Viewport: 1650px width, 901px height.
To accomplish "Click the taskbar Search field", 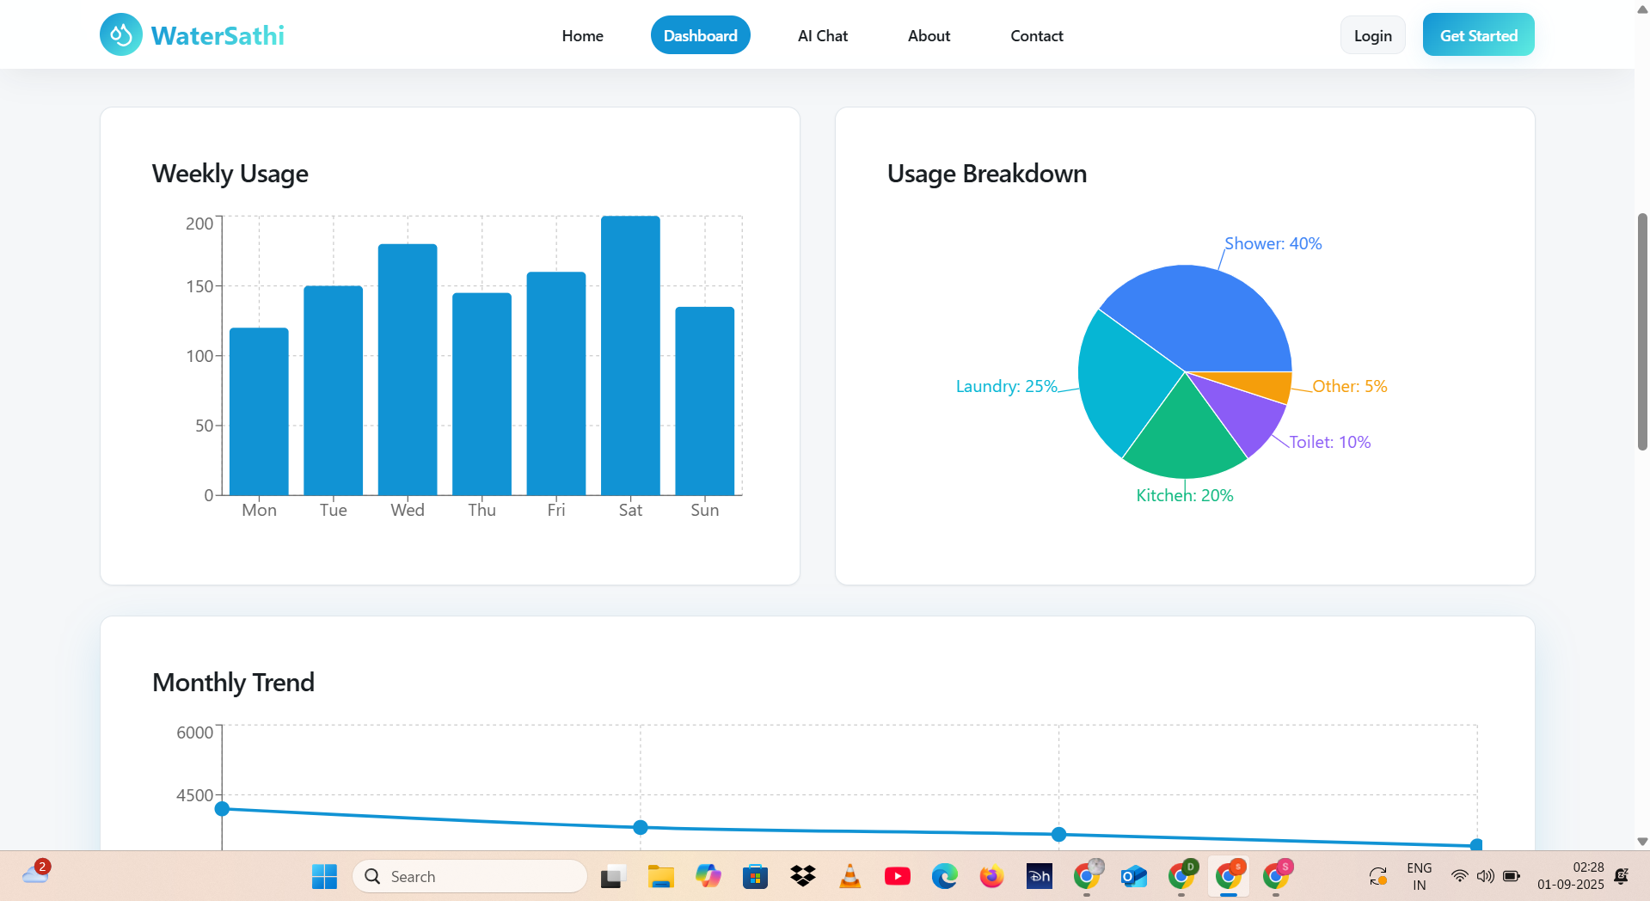I will point(469,876).
